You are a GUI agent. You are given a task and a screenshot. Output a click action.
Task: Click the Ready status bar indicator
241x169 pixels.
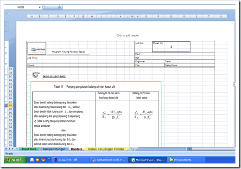click(9, 154)
